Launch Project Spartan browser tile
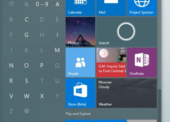The width and height of the screenshot is (170, 122). point(142,8)
